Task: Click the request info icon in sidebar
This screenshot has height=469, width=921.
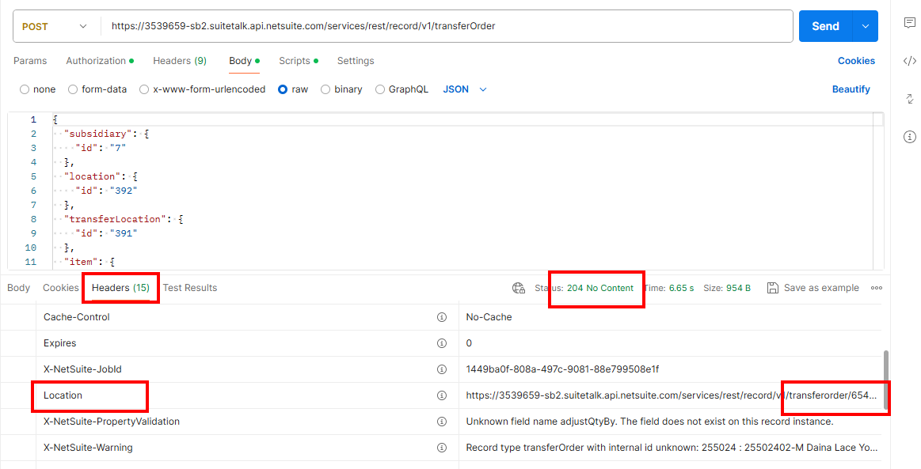Action: [x=909, y=137]
